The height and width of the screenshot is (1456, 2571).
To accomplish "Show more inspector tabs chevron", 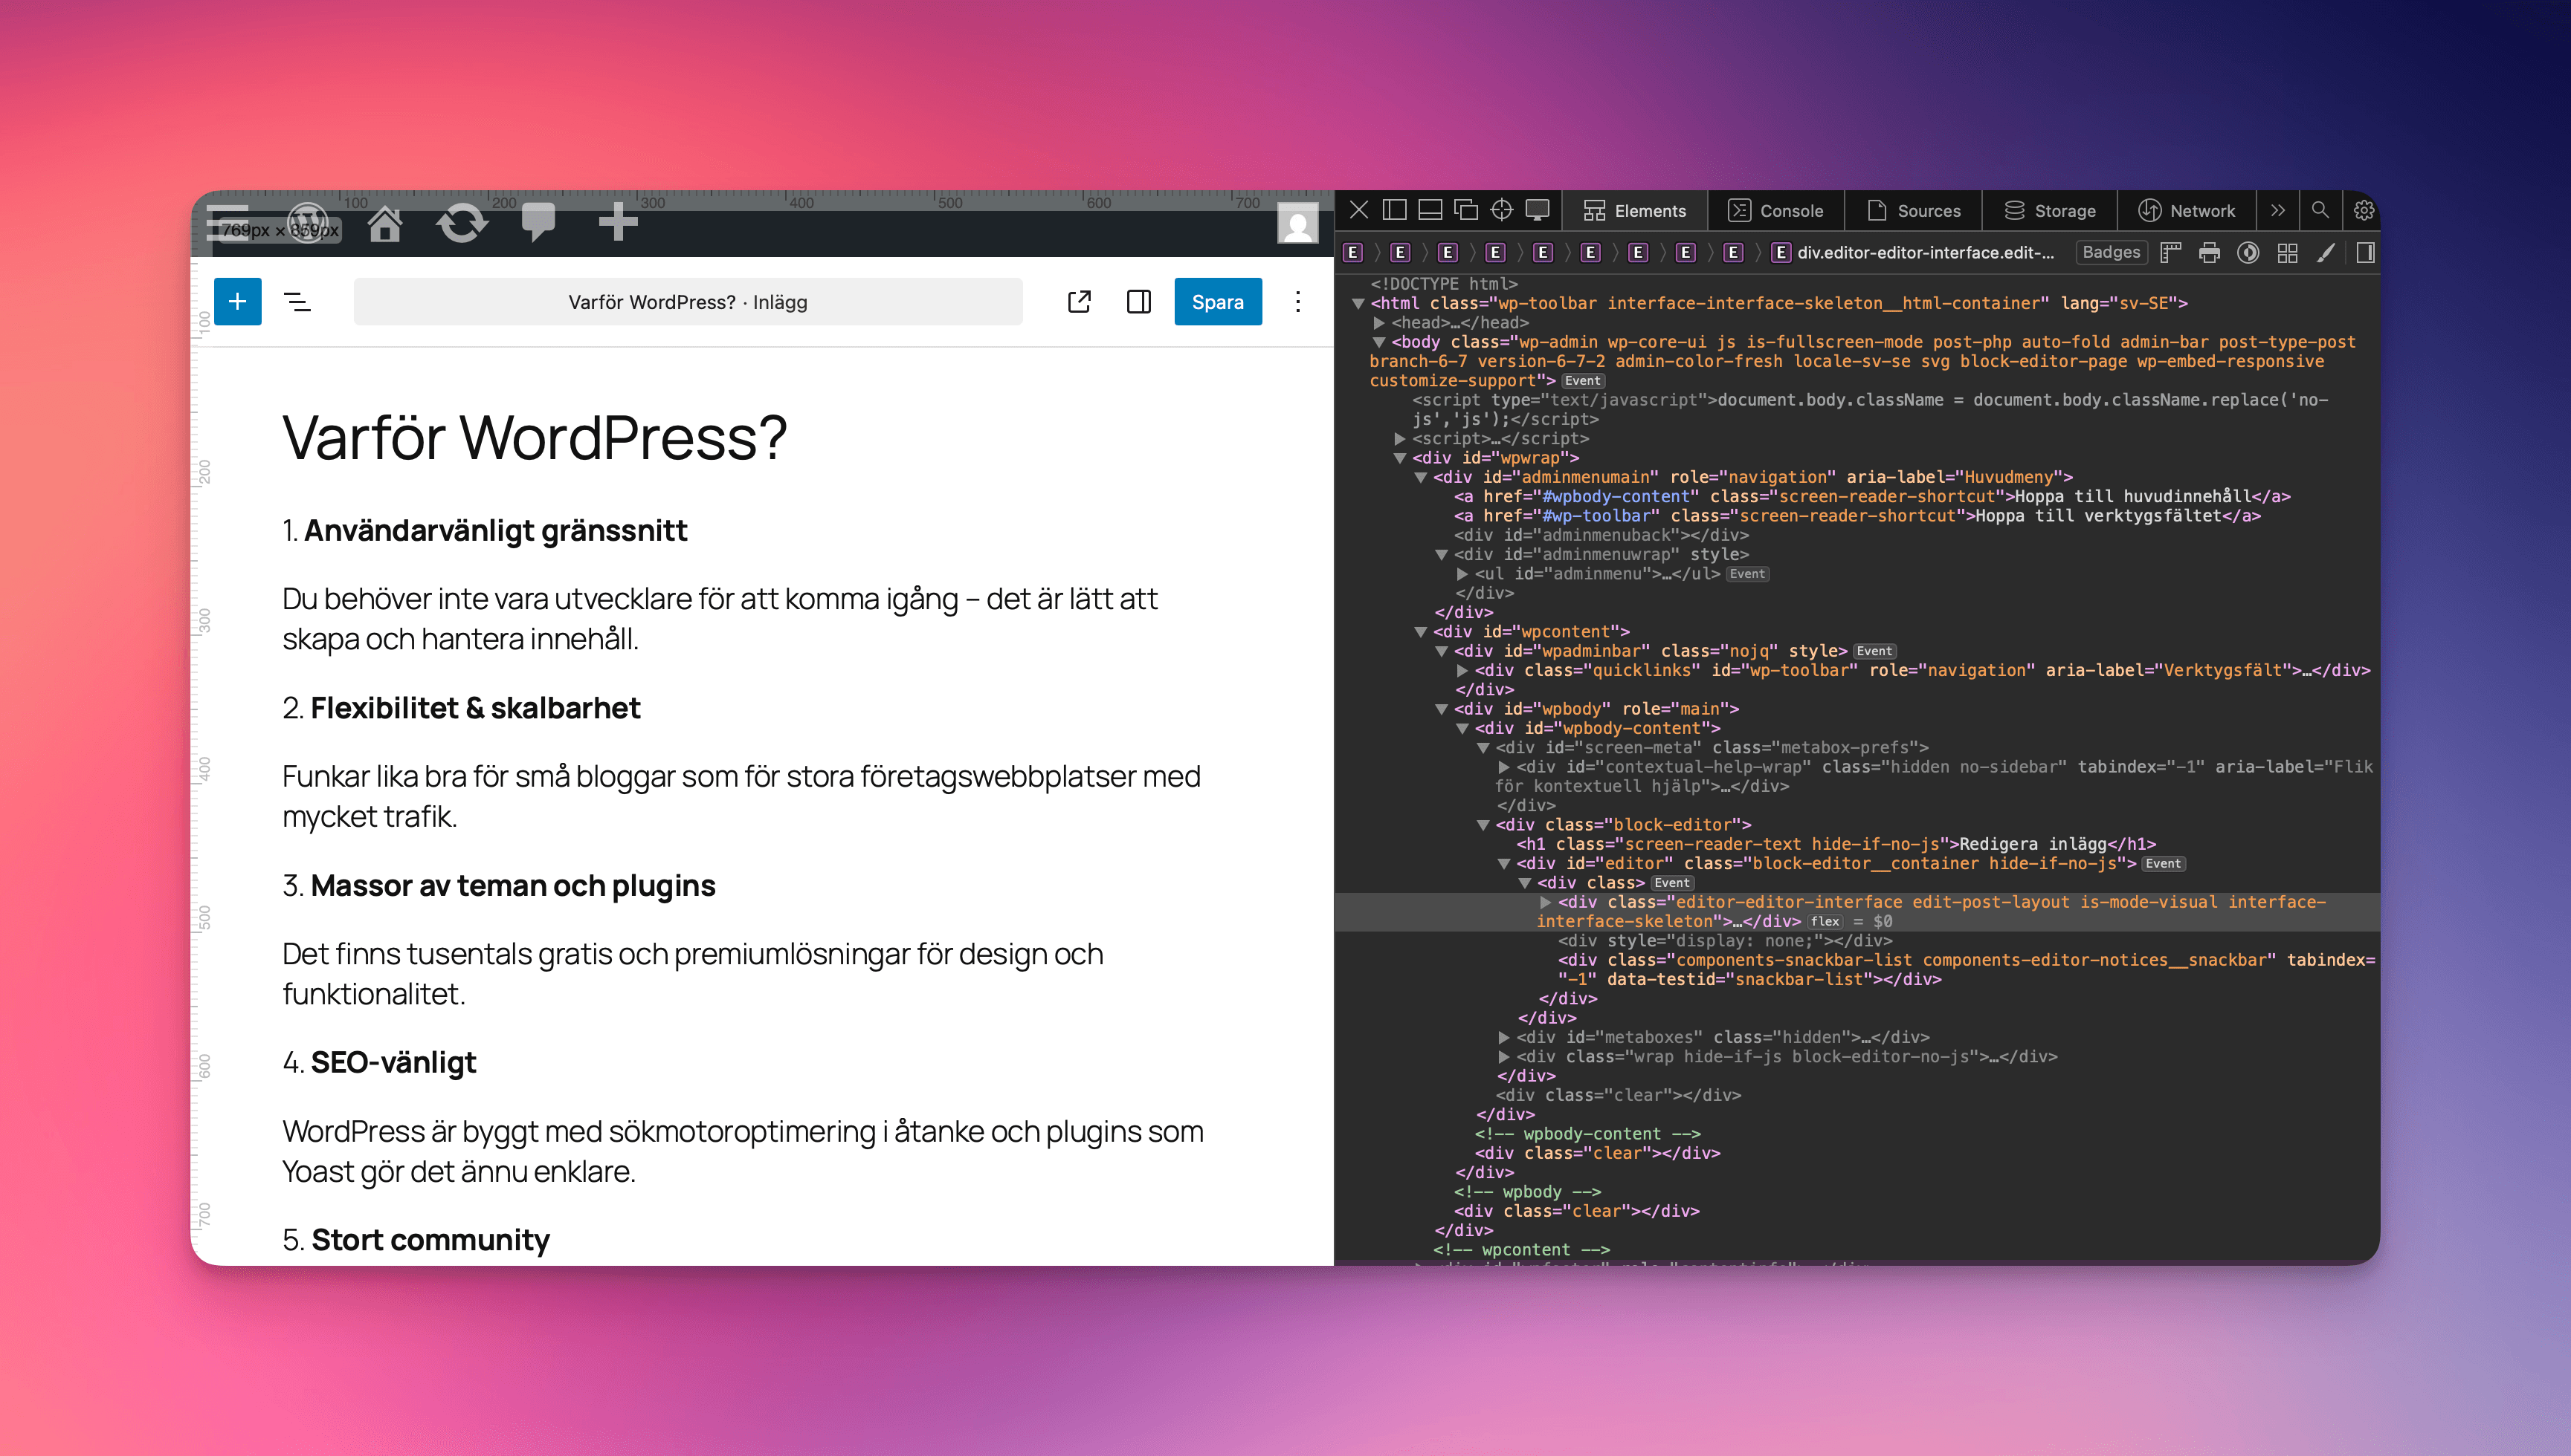I will click(x=2278, y=210).
